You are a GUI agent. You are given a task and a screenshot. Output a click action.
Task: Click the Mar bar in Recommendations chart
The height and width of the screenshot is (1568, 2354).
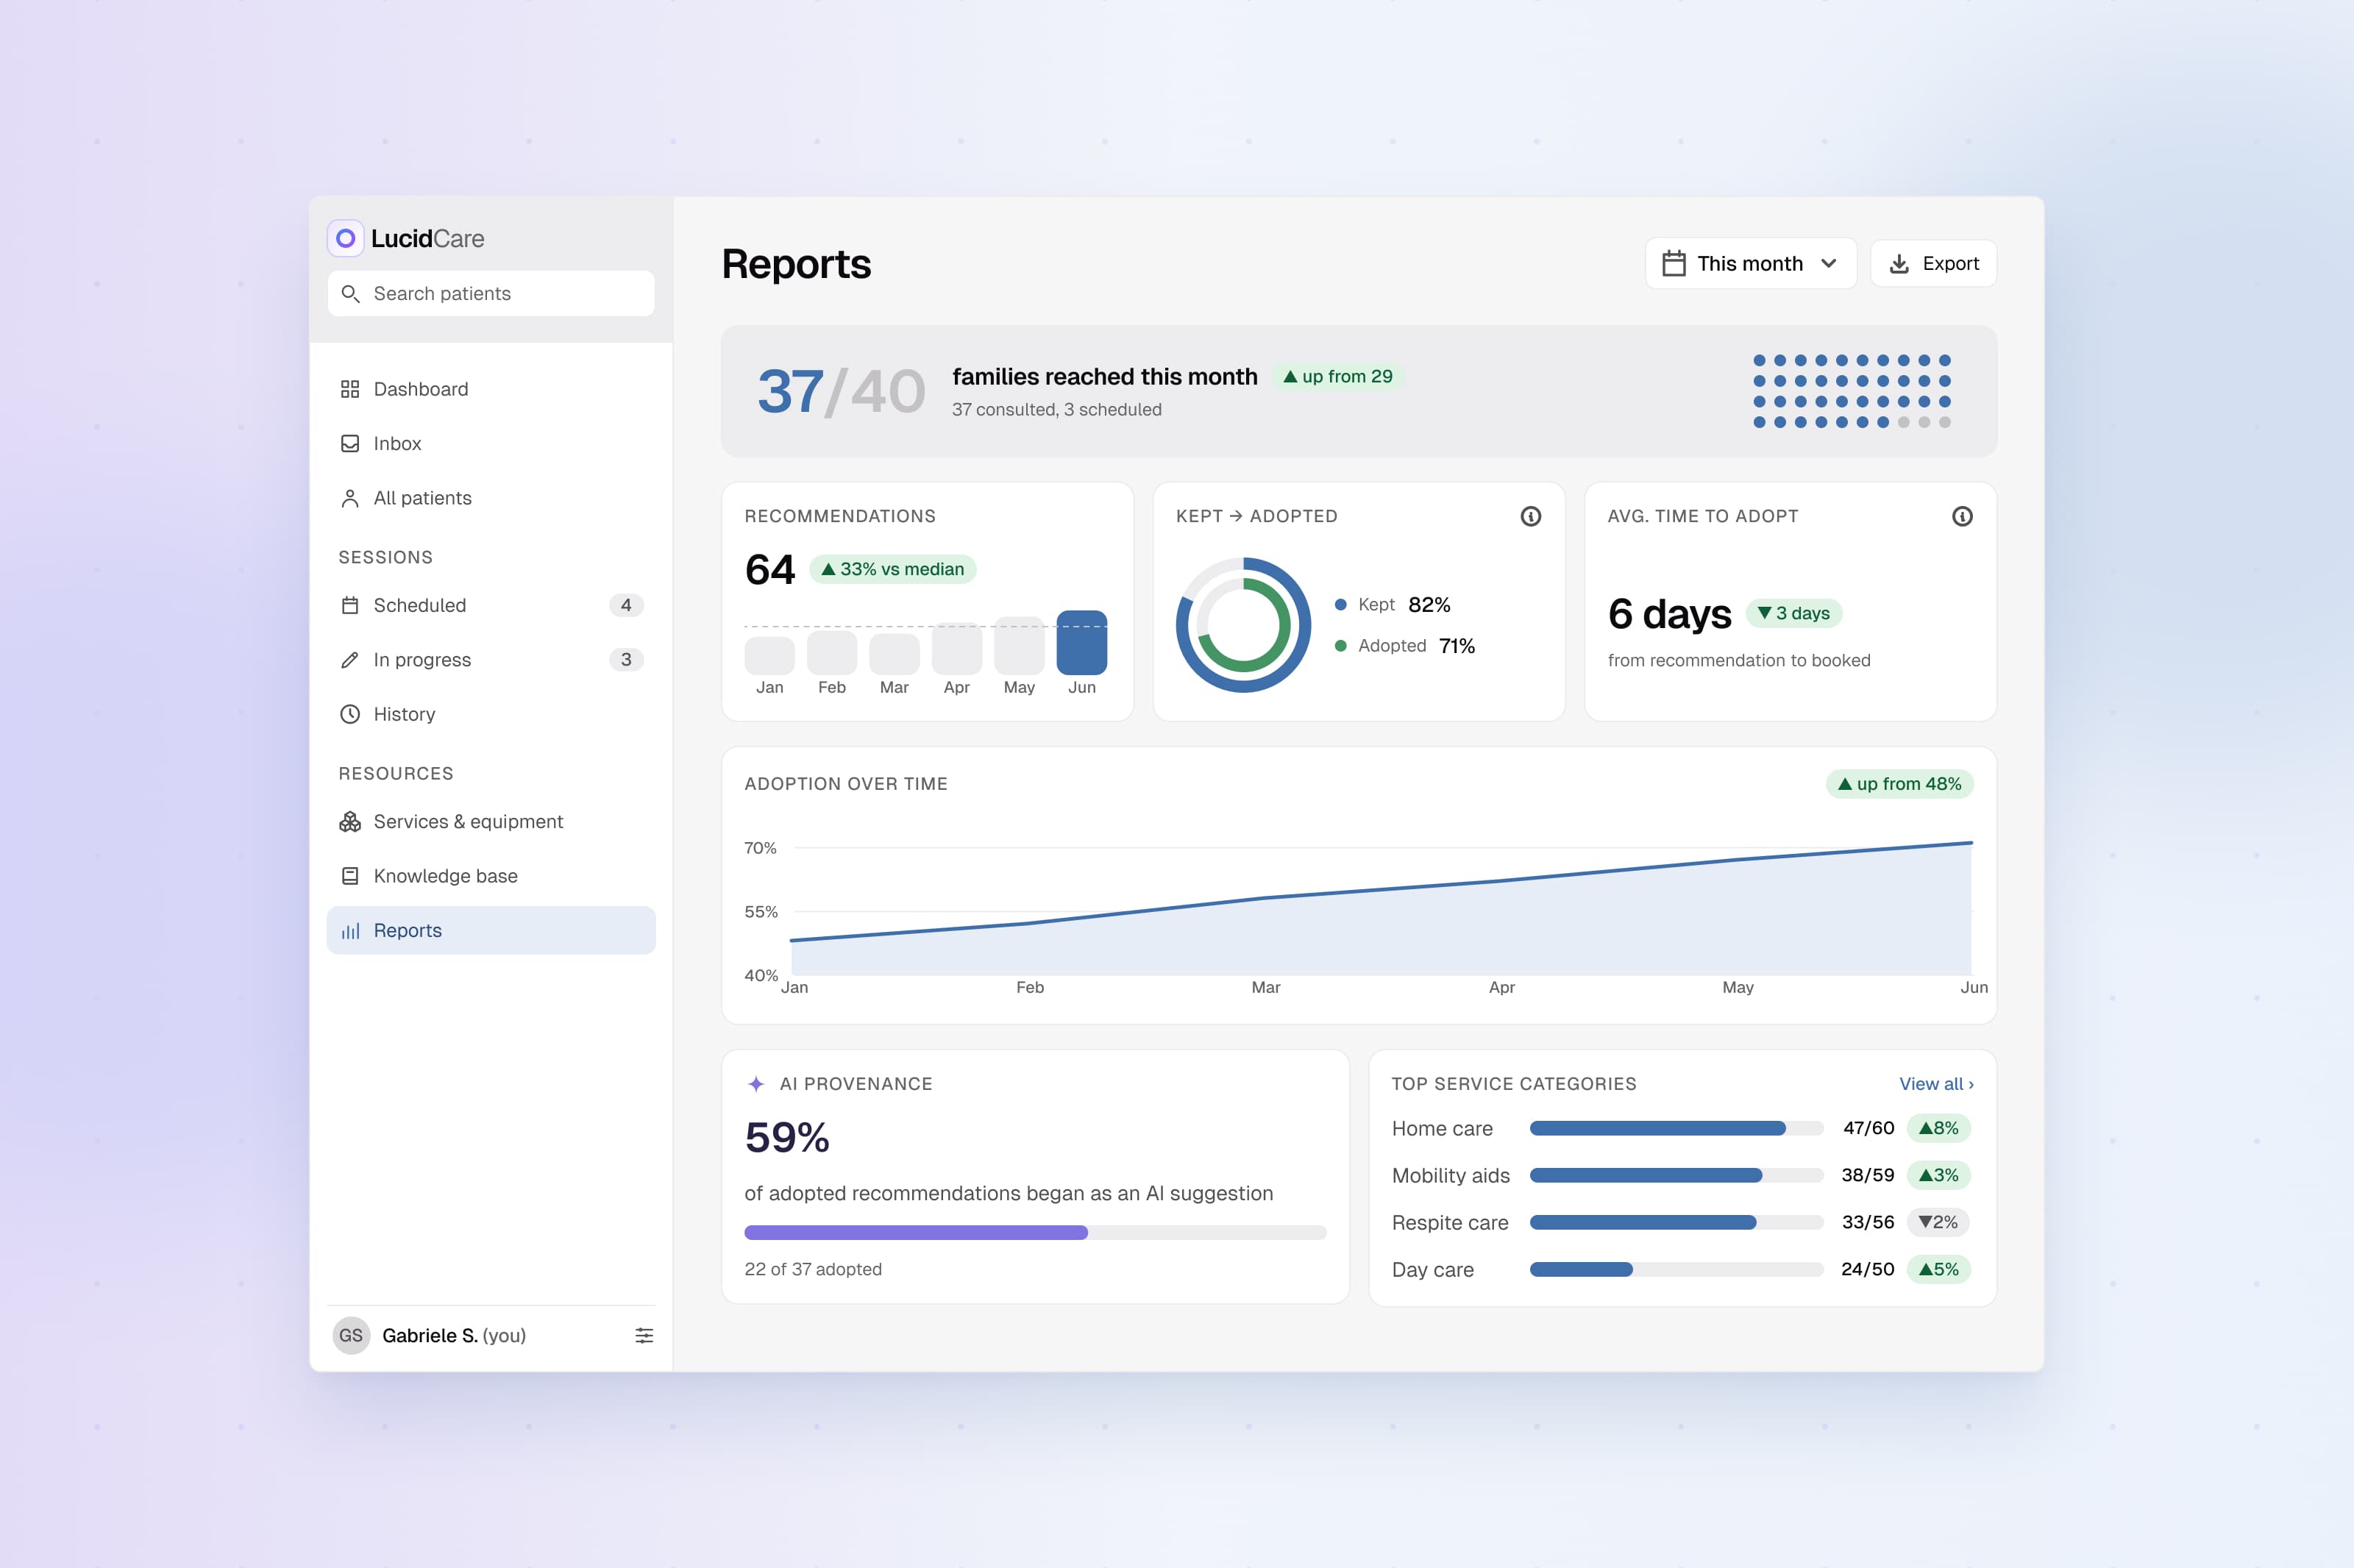point(895,654)
